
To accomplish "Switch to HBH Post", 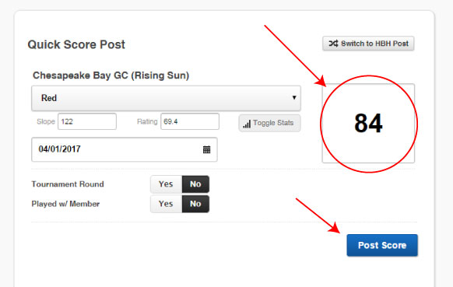I will click(368, 44).
